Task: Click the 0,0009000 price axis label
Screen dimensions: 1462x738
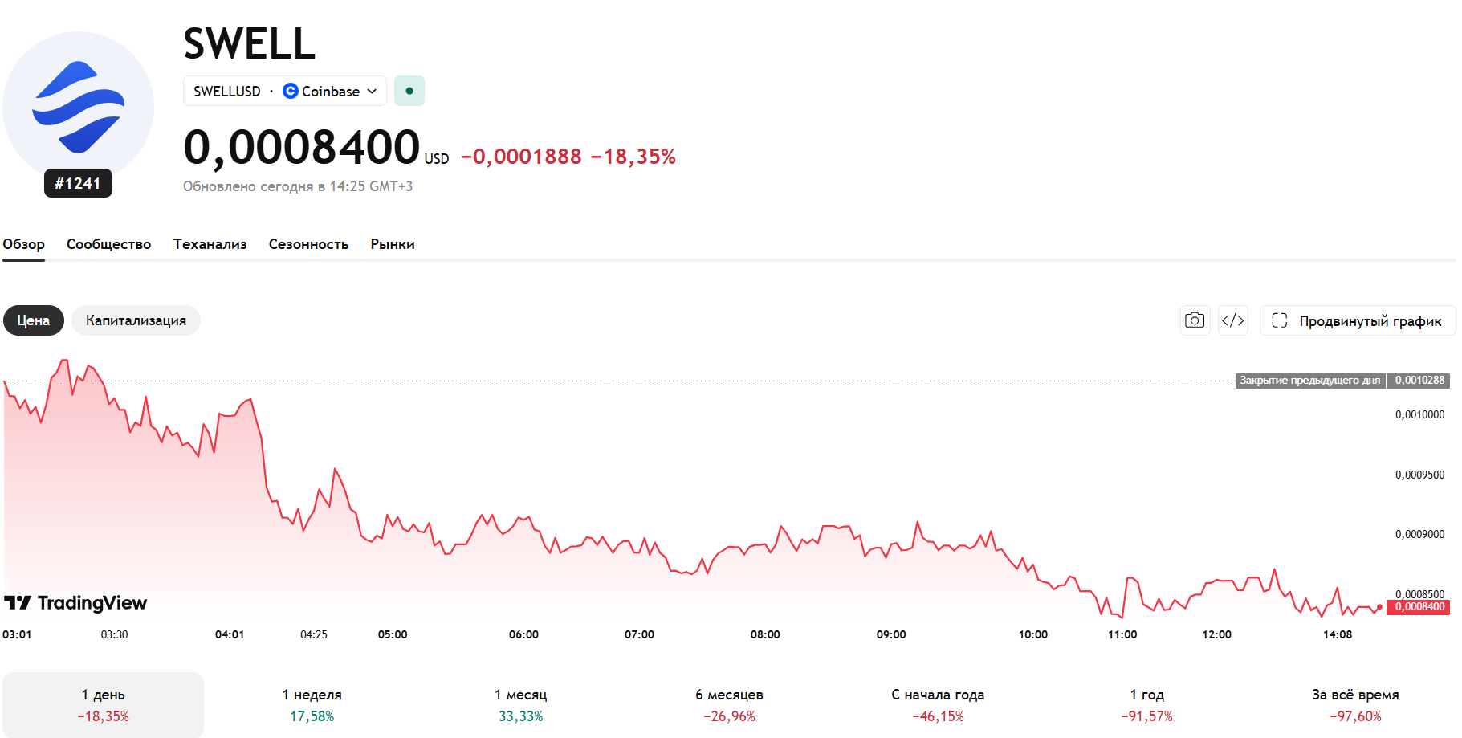Action: (1419, 535)
